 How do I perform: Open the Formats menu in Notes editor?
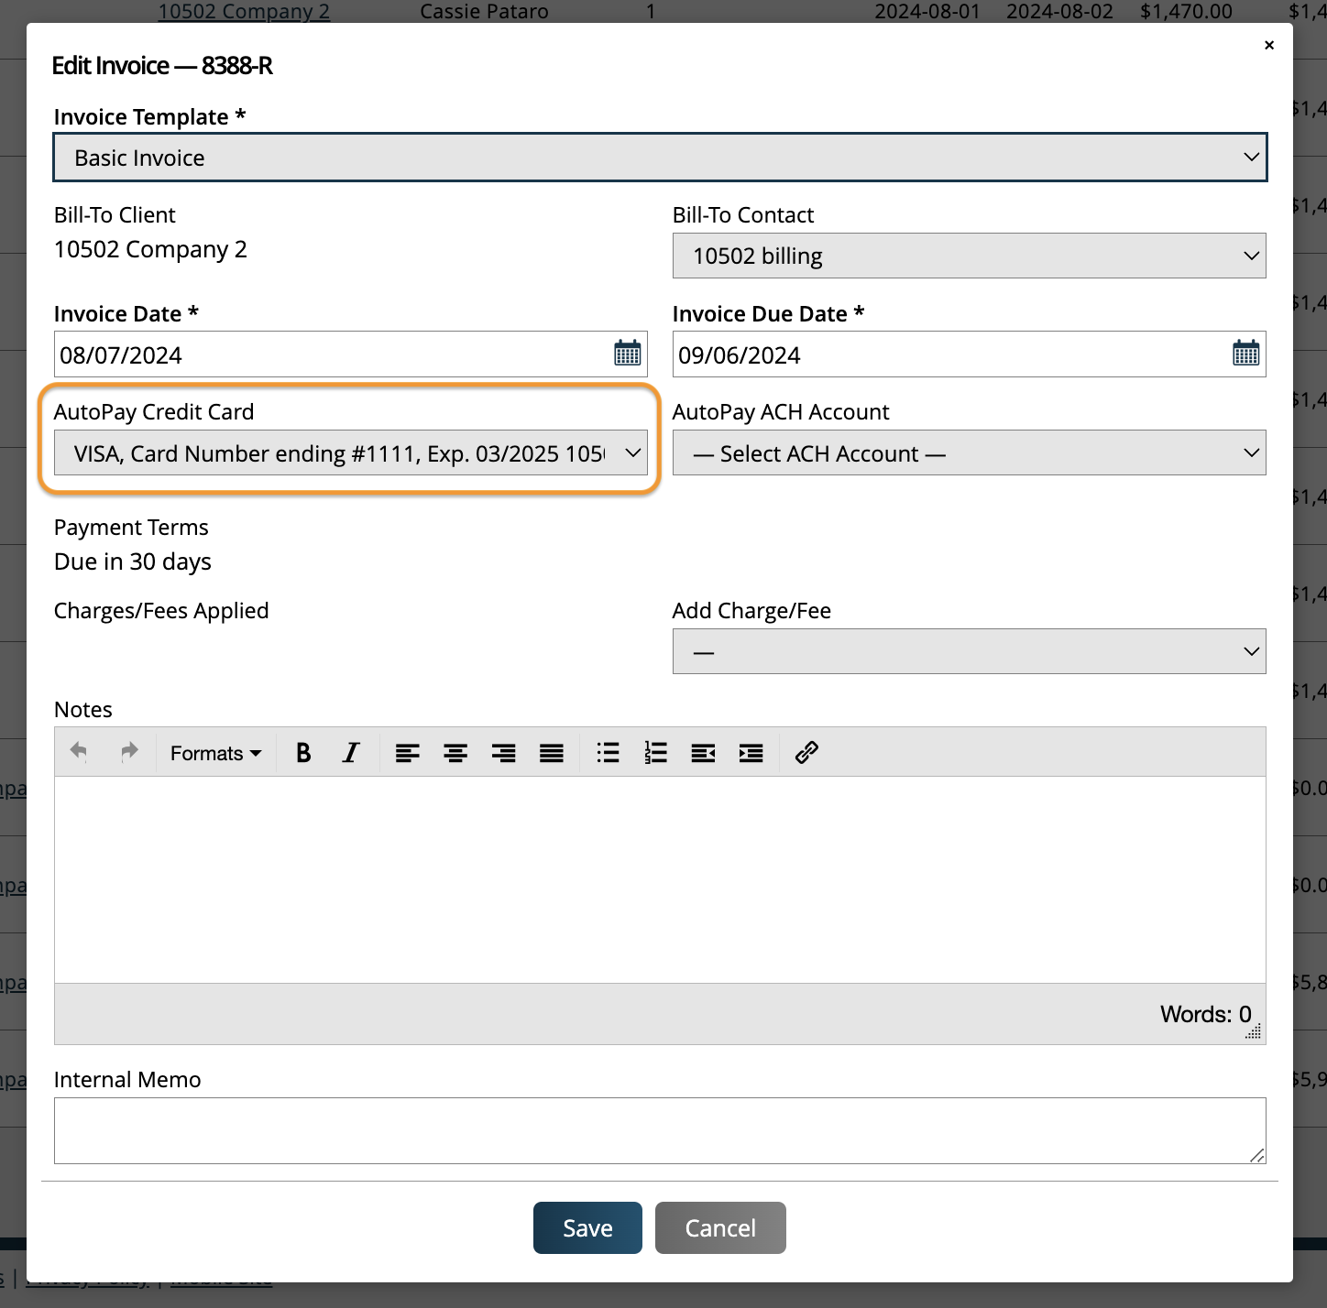215,753
